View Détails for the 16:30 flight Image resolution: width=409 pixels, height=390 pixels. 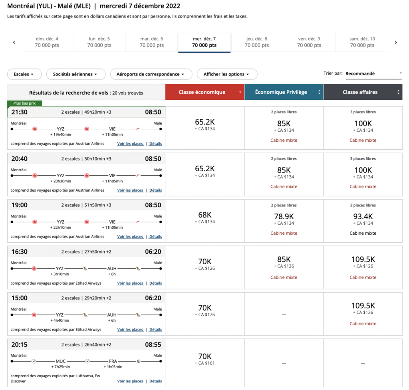coord(155,283)
